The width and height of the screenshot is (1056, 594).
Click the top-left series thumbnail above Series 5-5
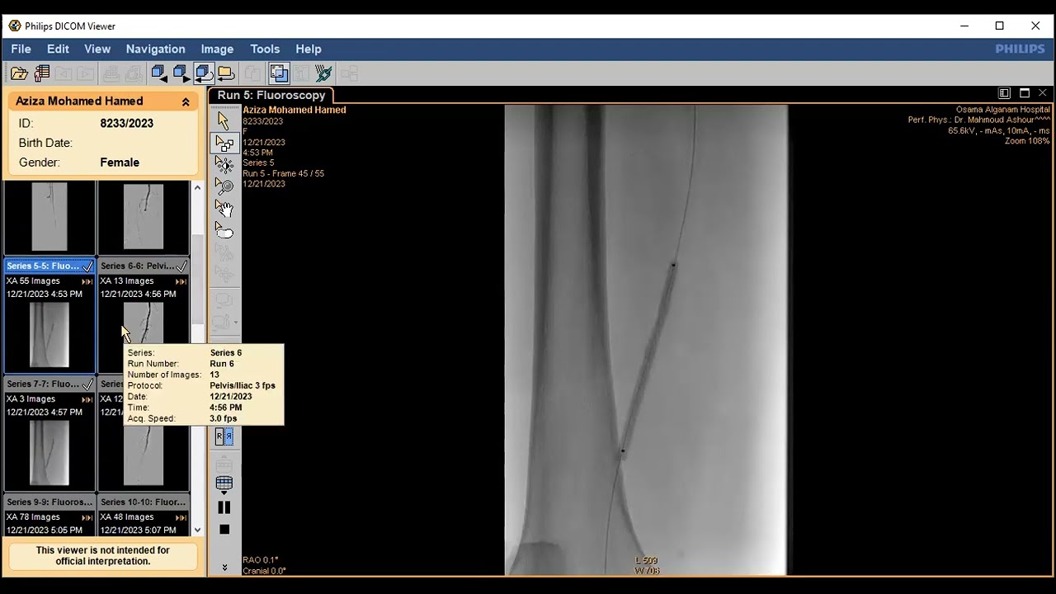(49, 217)
